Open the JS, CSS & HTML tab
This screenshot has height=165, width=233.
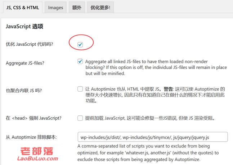tap(23, 8)
